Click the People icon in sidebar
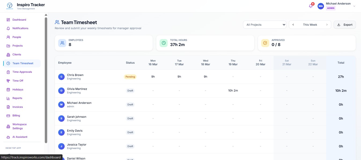 8,37
